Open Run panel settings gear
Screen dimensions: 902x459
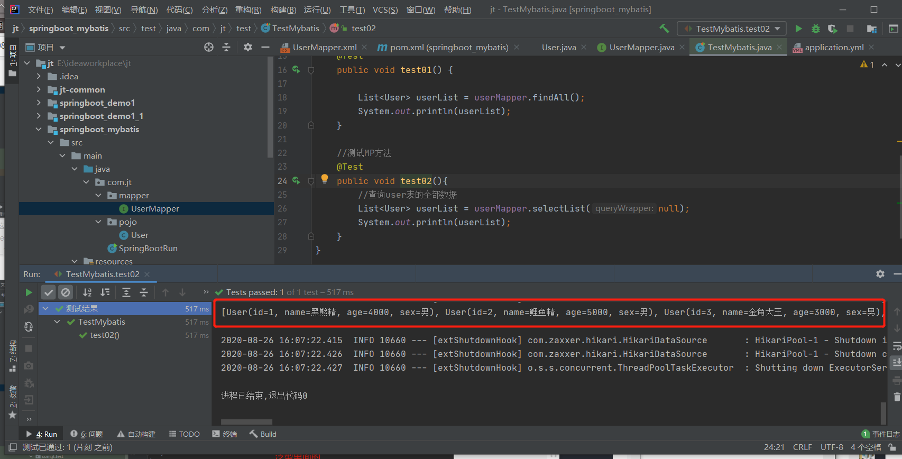pyautogui.click(x=880, y=274)
